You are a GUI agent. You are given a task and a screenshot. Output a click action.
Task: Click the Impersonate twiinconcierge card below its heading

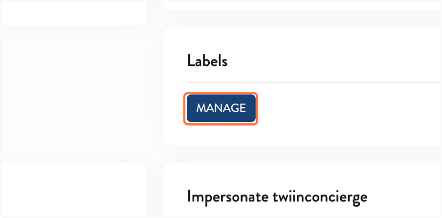[x=303, y=213]
